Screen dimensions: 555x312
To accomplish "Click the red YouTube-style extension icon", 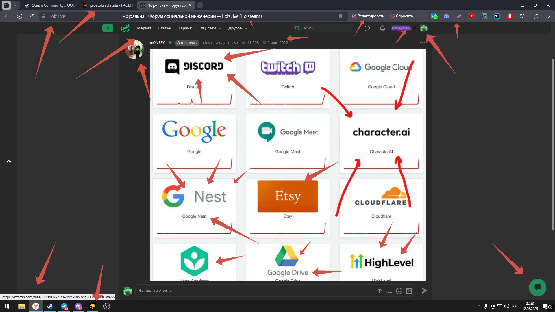I will point(472,16).
